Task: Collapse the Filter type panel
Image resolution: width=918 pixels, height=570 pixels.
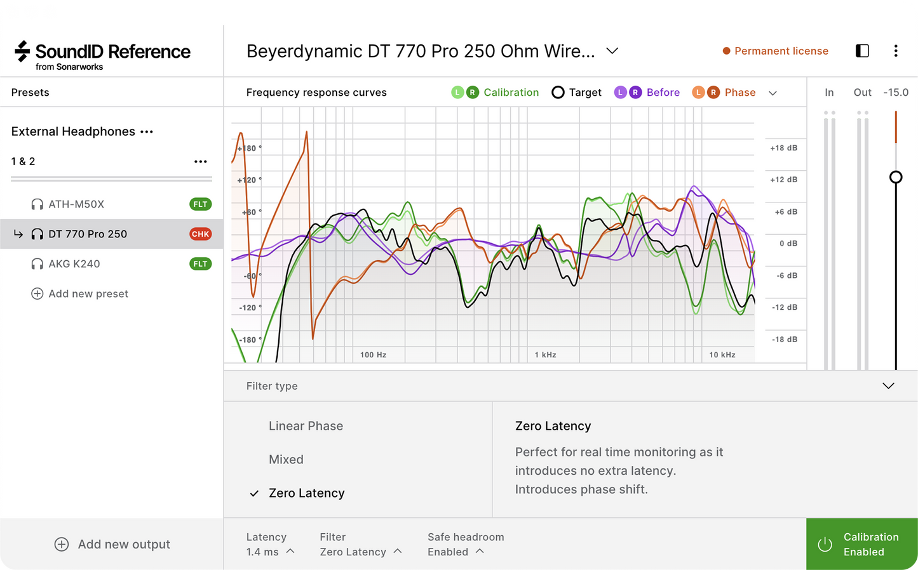Action: [x=888, y=386]
